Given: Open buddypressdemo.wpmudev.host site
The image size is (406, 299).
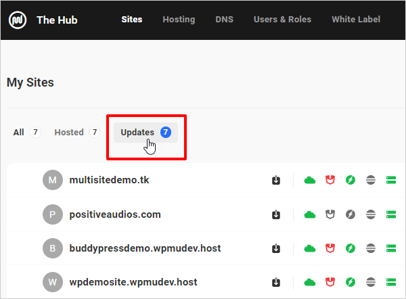Looking at the screenshot, I should [145, 248].
